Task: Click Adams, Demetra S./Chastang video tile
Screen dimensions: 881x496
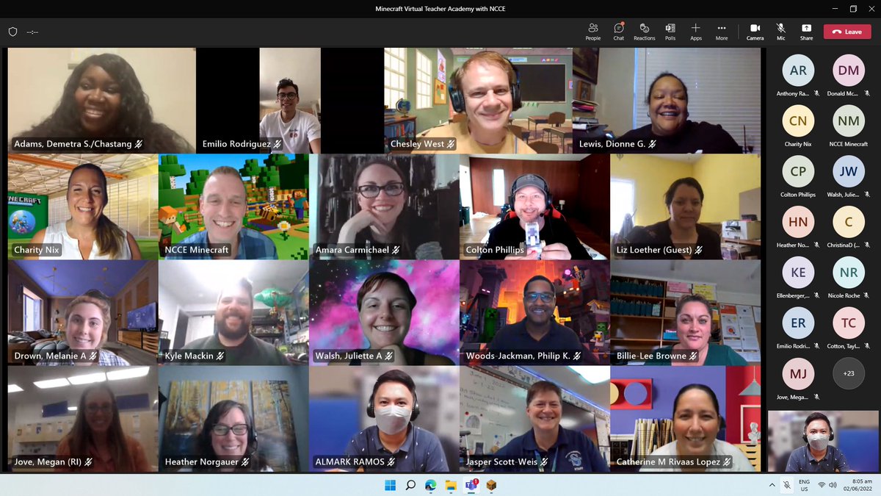Action: click(102, 101)
